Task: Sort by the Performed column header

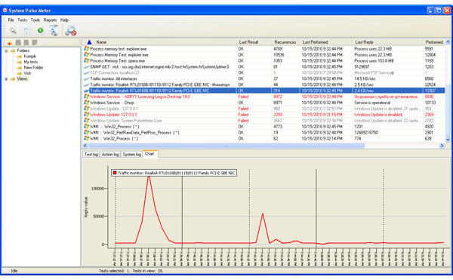Action: point(434,42)
